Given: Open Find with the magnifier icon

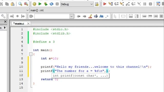Looking at the screenshot, I should pyautogui.click(x=20, y=4).
